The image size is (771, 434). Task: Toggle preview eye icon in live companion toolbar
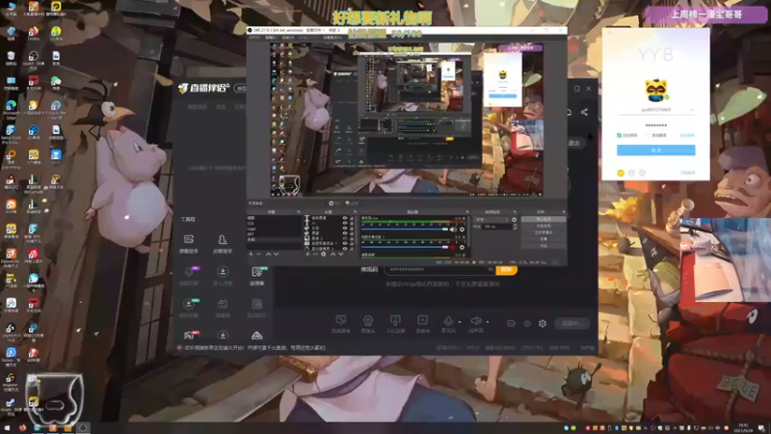(527, 323)
